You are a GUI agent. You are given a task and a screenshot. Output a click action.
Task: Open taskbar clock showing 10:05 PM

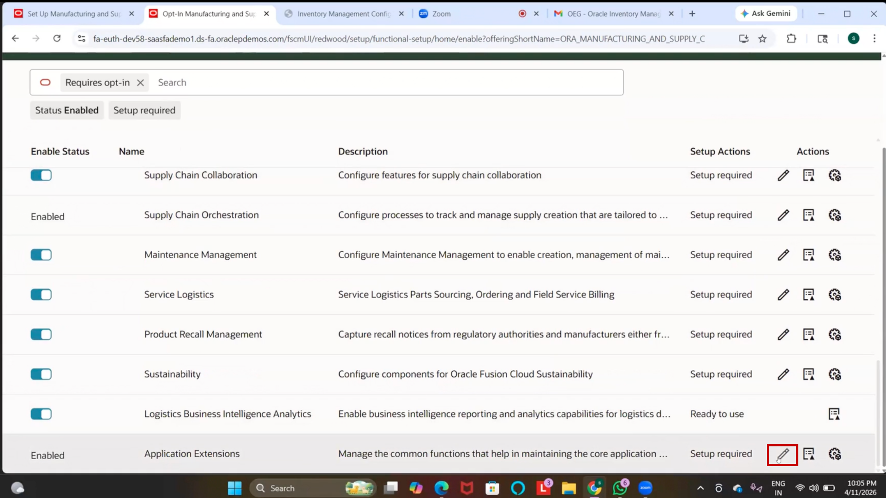tap(861, 488)
